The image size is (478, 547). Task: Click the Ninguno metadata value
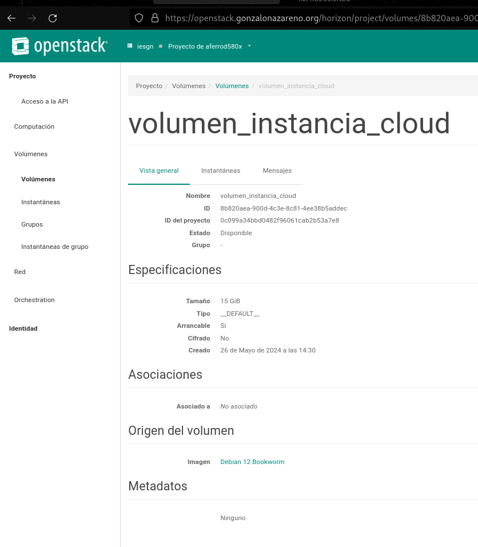point(233,518)
